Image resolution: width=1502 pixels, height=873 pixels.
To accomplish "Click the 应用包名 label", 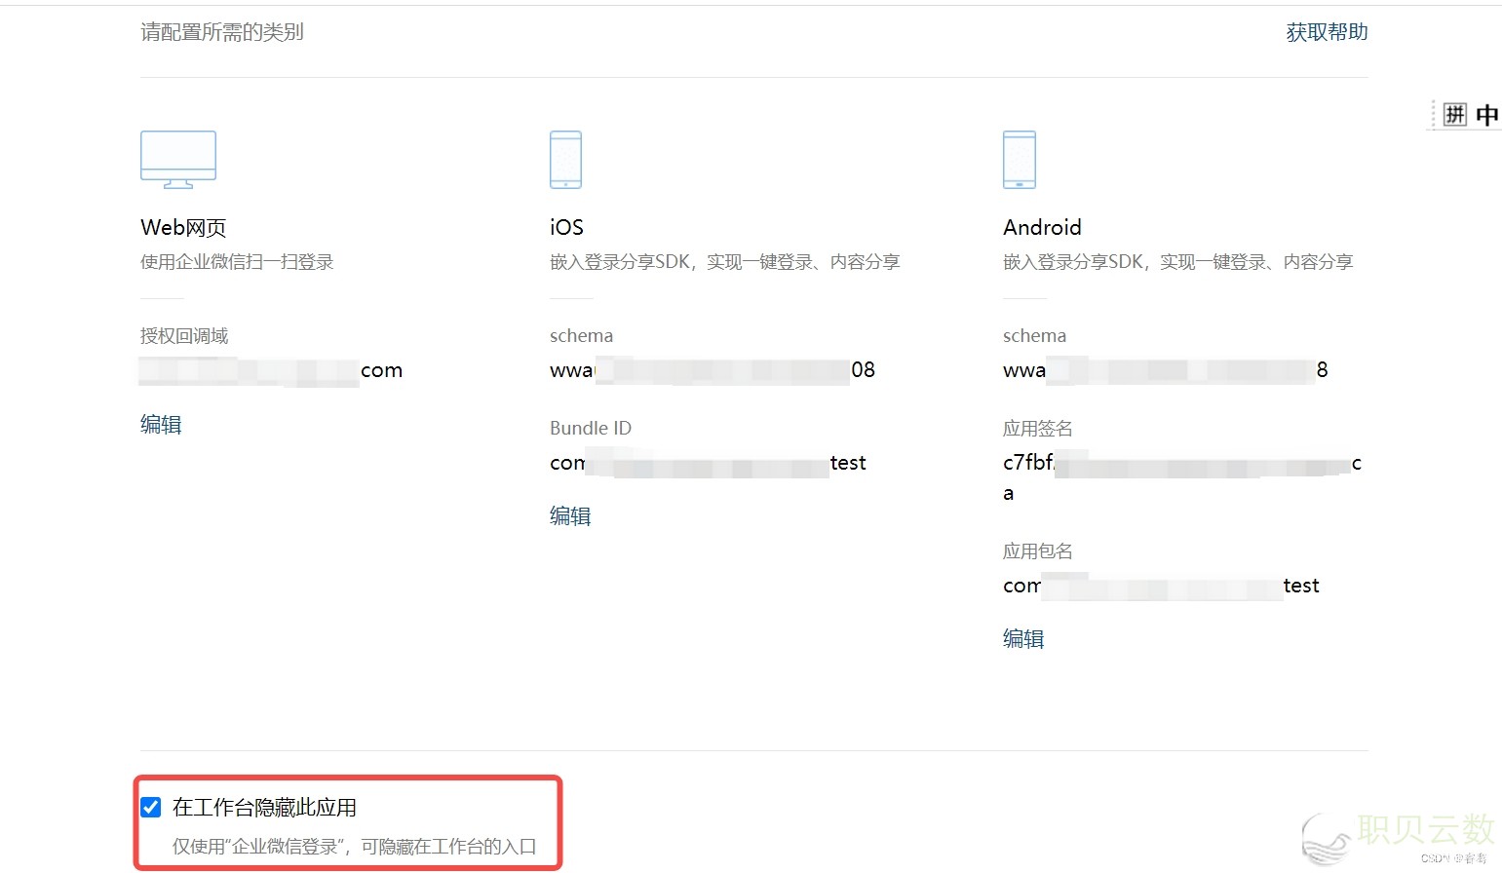I will pos(1038,550).
